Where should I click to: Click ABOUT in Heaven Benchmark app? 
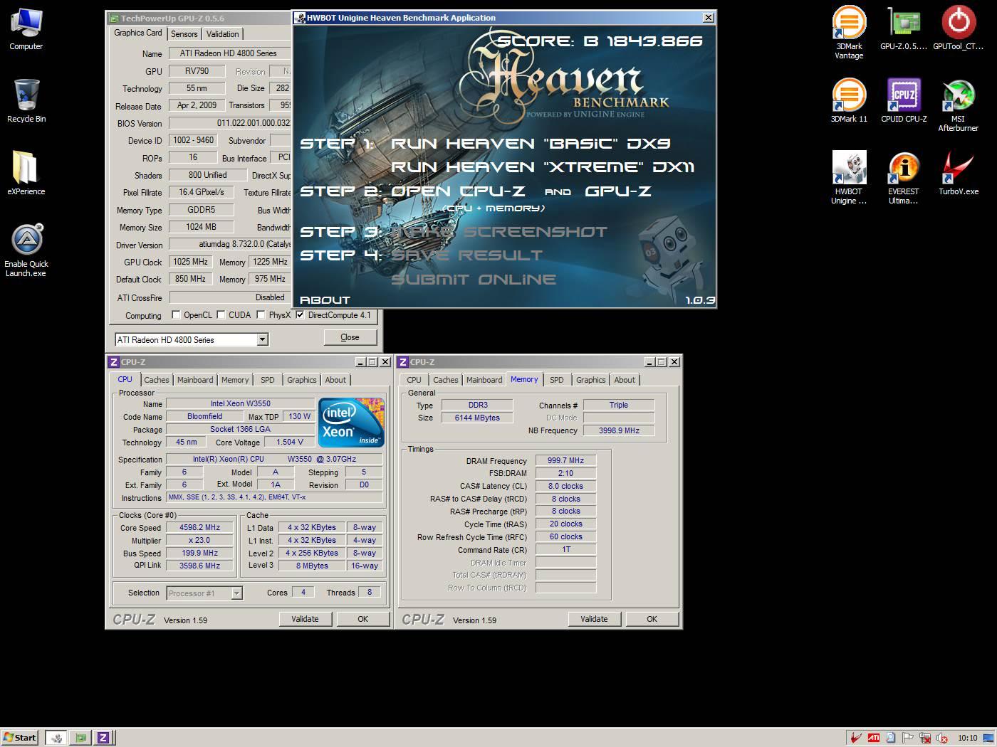pyautogui.click(x=325, y=300)
